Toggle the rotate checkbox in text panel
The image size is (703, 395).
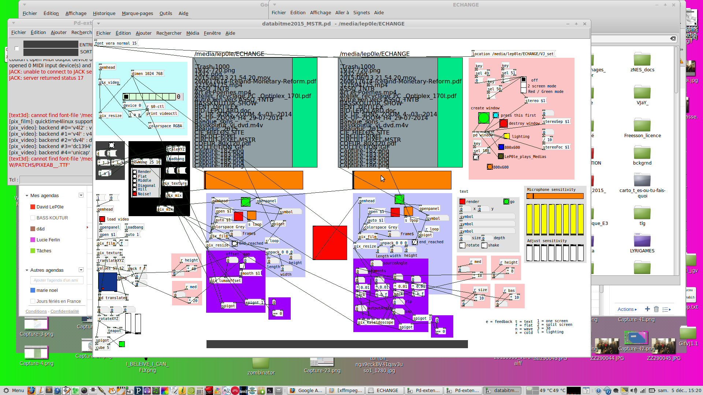462,245
